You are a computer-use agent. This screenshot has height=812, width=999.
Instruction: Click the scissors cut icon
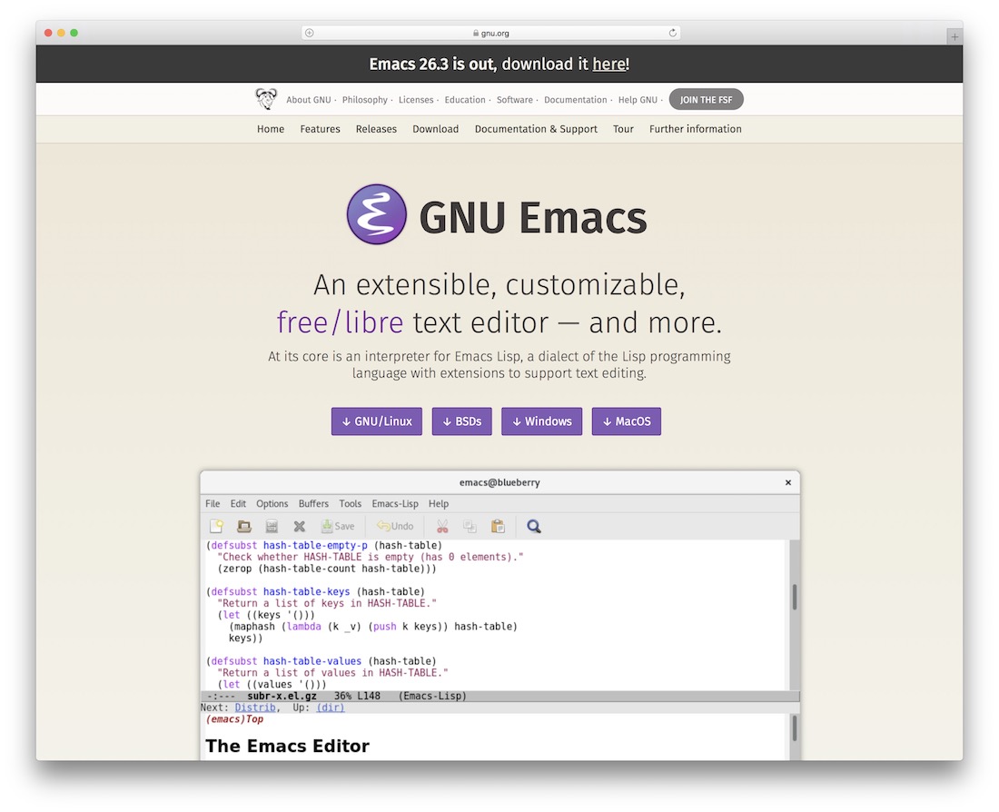click(x=442, y=526)
